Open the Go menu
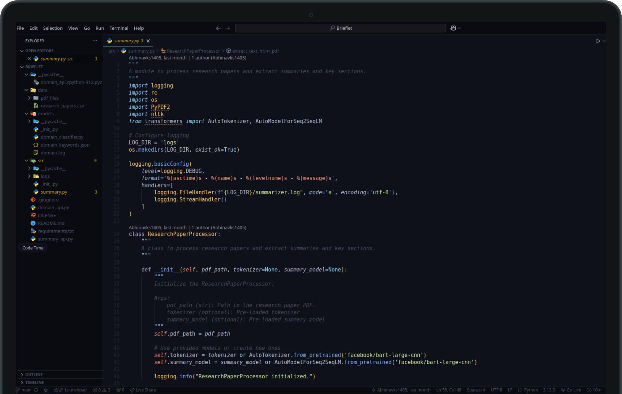622x394 pixels. click(x=87, y=28)
